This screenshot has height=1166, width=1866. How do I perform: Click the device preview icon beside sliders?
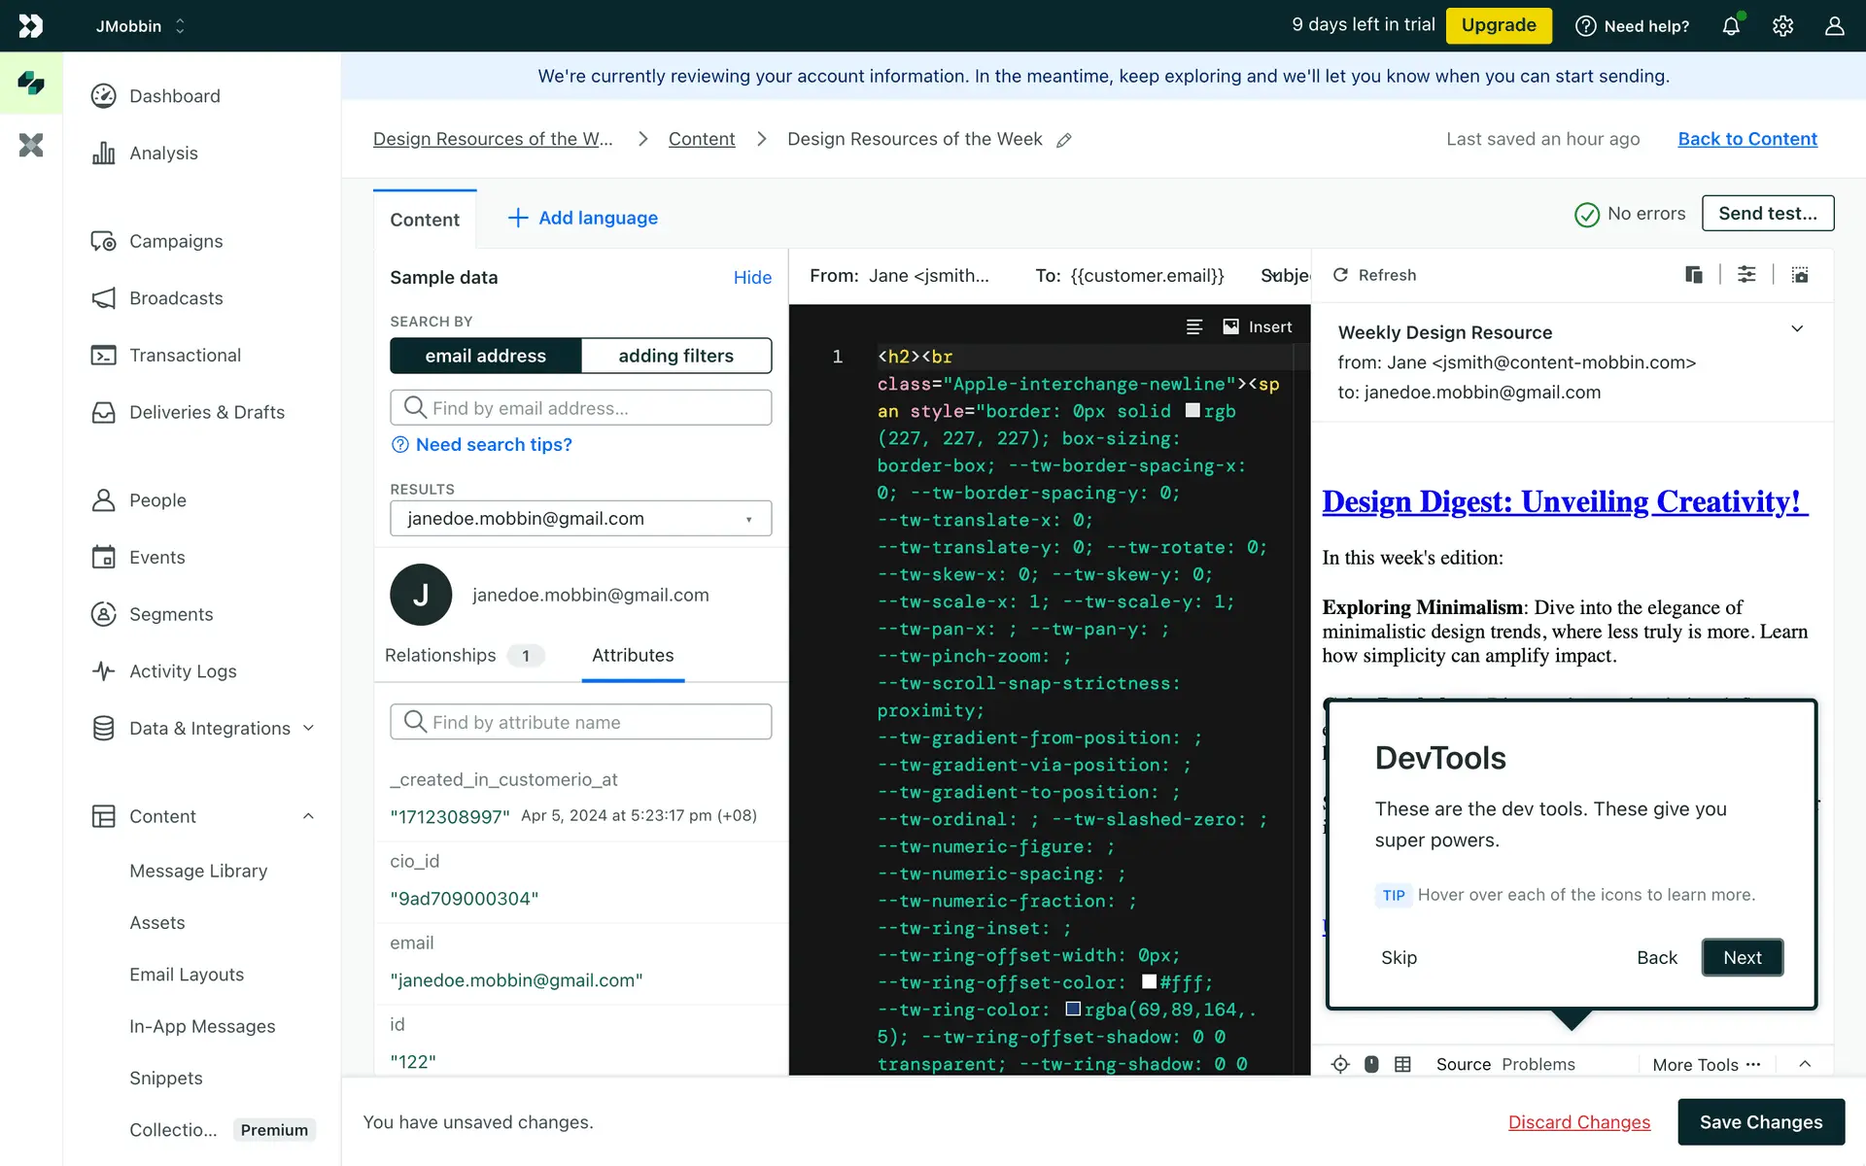1694,275
